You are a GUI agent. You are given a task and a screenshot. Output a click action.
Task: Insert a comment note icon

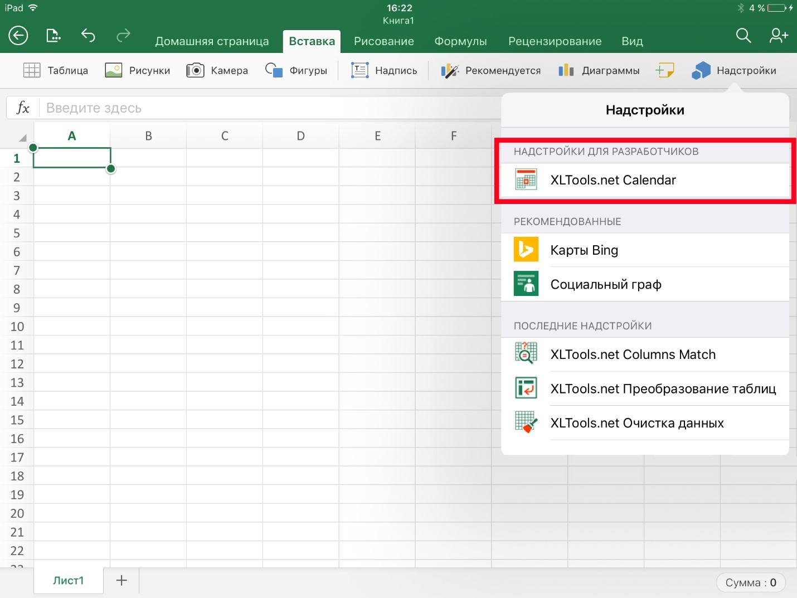(665, 70)
